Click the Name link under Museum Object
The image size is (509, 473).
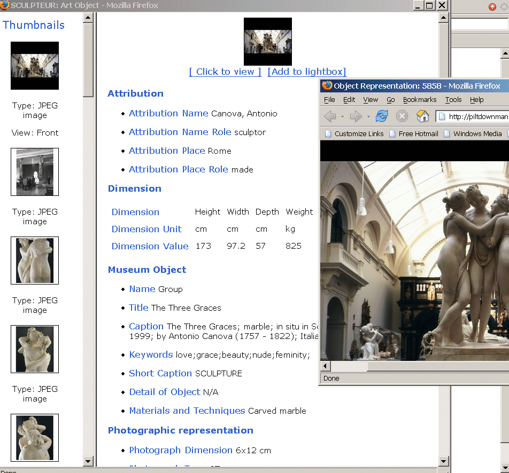pyautogui.click(x=142, y=289)
